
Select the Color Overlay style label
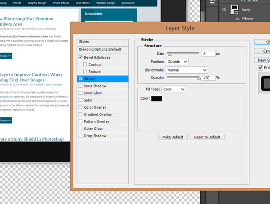(95, 107)
